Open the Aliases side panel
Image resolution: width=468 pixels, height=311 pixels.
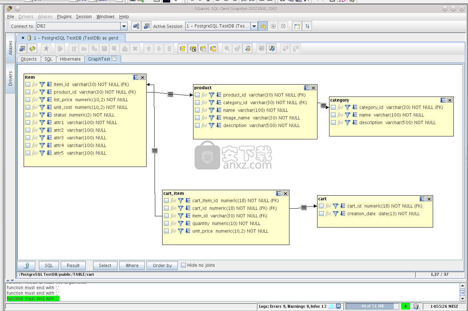coord(10,48)
